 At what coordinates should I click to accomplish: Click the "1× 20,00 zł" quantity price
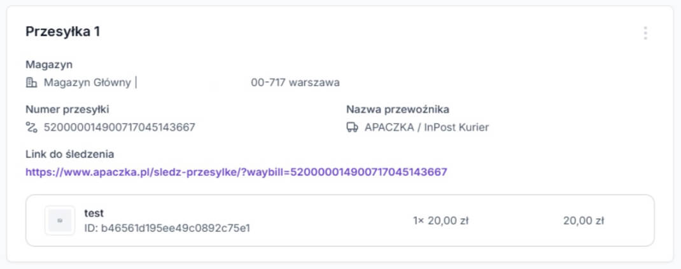coord(440,221)
